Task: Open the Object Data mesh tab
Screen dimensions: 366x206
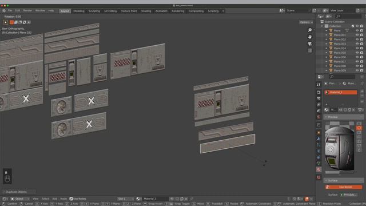Action: coord(319,163)
